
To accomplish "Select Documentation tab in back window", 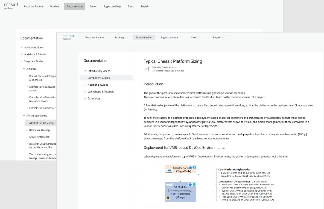I will pos(75,6).
